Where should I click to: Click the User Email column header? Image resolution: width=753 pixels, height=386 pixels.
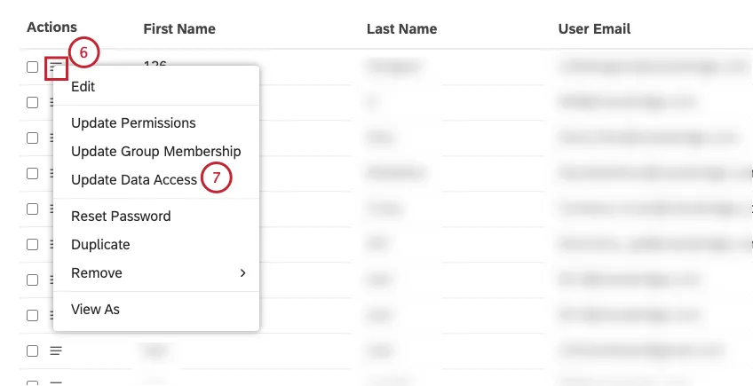(x=594, y=29)
